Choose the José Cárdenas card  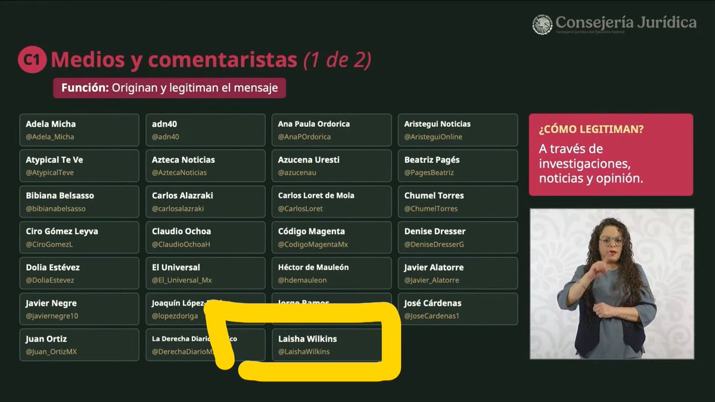tap(458, 309)
